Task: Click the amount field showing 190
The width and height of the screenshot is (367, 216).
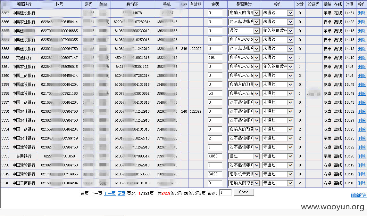Action: (x=215, y=58)
